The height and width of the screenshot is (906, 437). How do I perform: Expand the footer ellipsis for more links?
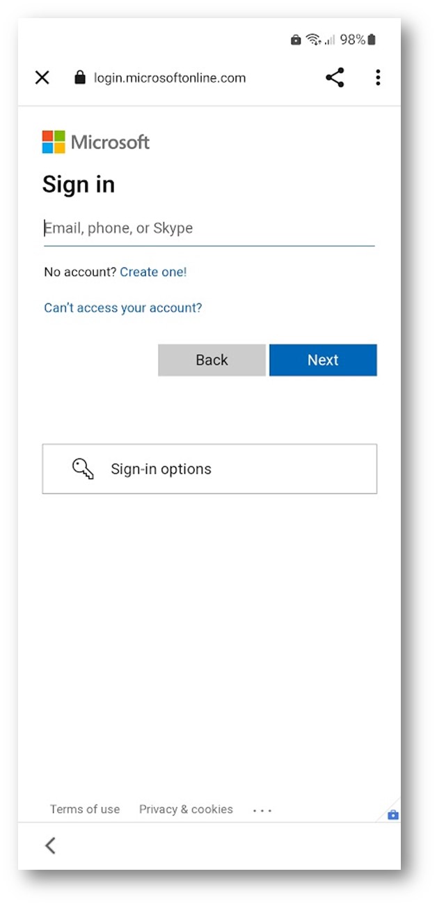(x=262, y=811)
